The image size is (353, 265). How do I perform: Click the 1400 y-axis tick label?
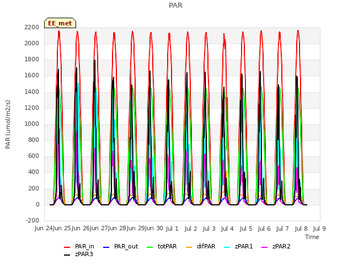(32, 92)
